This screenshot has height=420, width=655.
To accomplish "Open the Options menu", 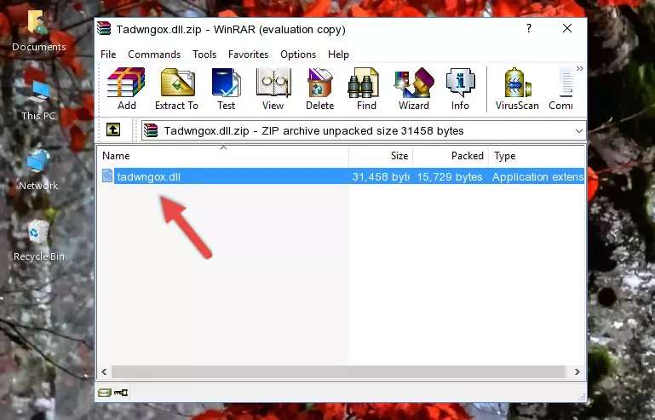I will 298,55.
